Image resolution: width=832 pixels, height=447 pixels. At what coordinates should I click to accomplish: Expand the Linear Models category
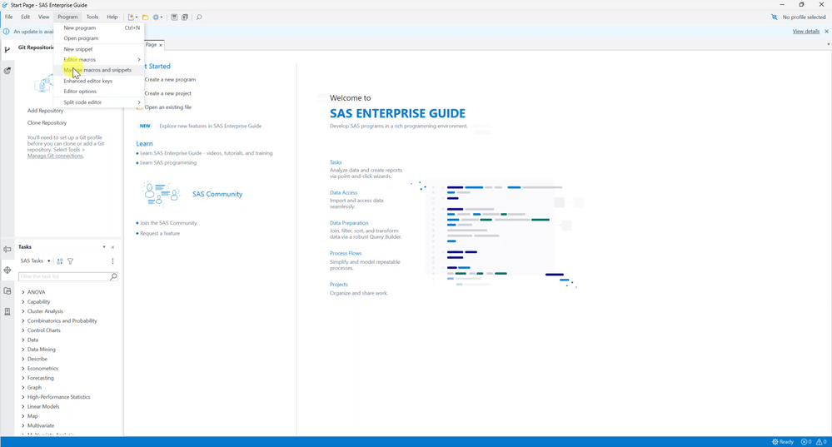point(22,407)
